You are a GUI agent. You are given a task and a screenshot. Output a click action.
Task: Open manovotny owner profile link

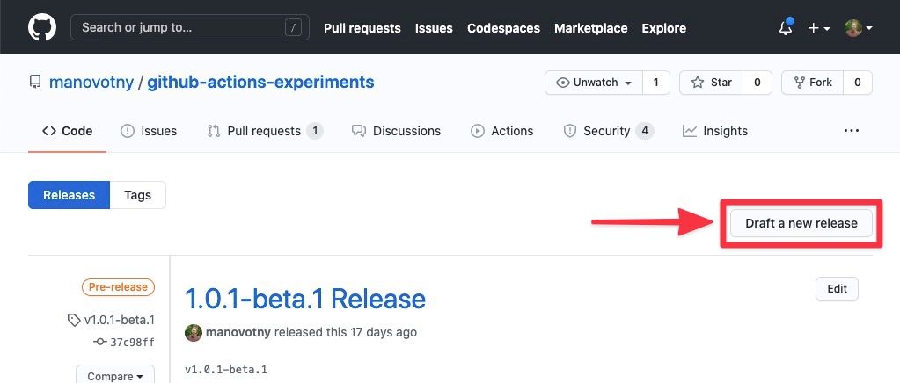coord(91,83)
